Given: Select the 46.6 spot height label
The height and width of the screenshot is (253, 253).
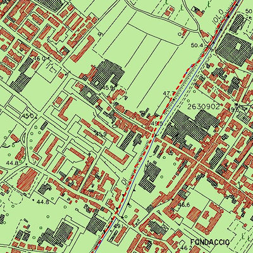Looking at the screenshot, I should pos(184,204).
